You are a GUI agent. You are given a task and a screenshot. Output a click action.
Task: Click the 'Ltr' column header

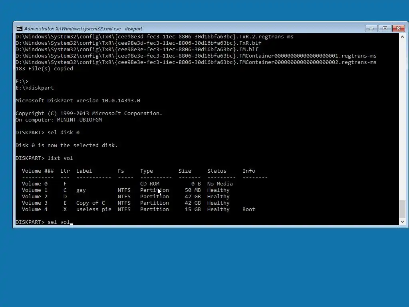pos(65,171)
